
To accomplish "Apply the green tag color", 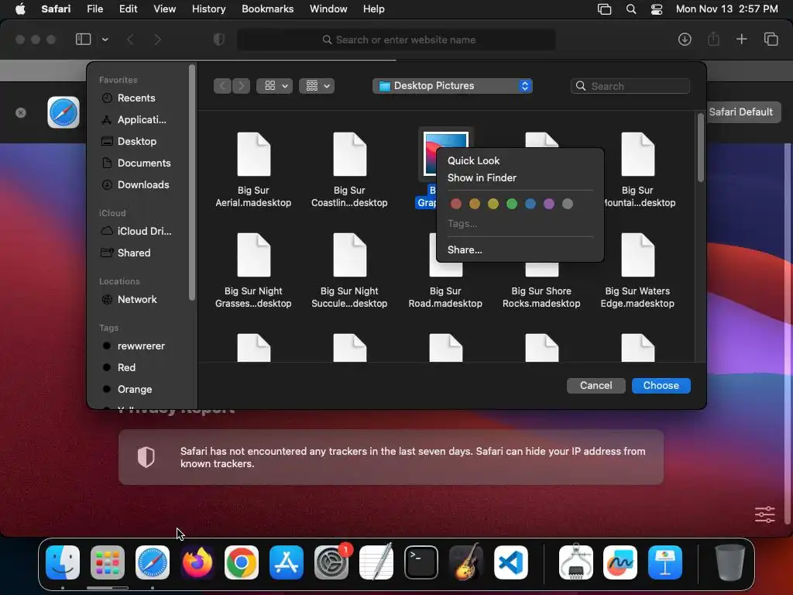I will pos(512,204).
